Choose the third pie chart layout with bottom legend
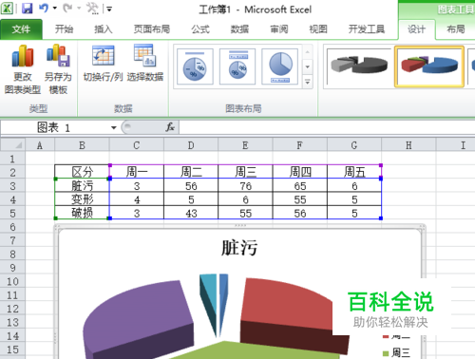 click(x=280, y=66)
